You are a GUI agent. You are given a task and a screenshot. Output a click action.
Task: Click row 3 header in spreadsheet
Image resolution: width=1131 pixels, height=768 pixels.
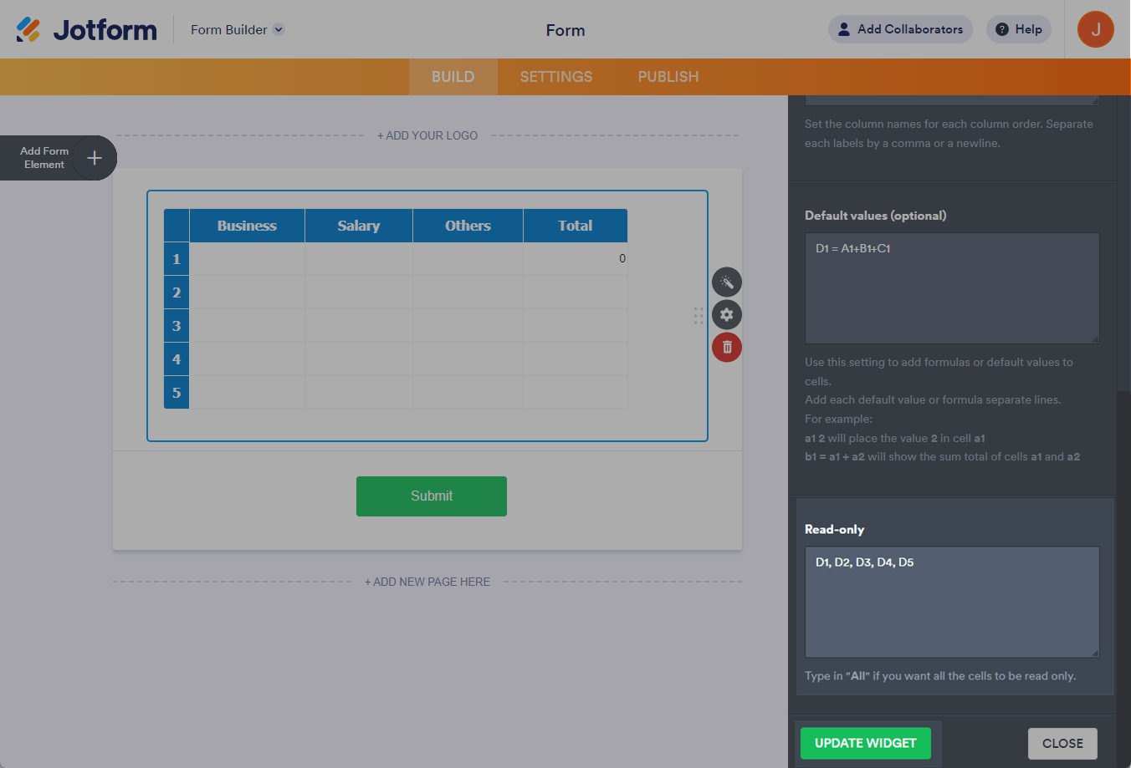click(x=177, y=326)
